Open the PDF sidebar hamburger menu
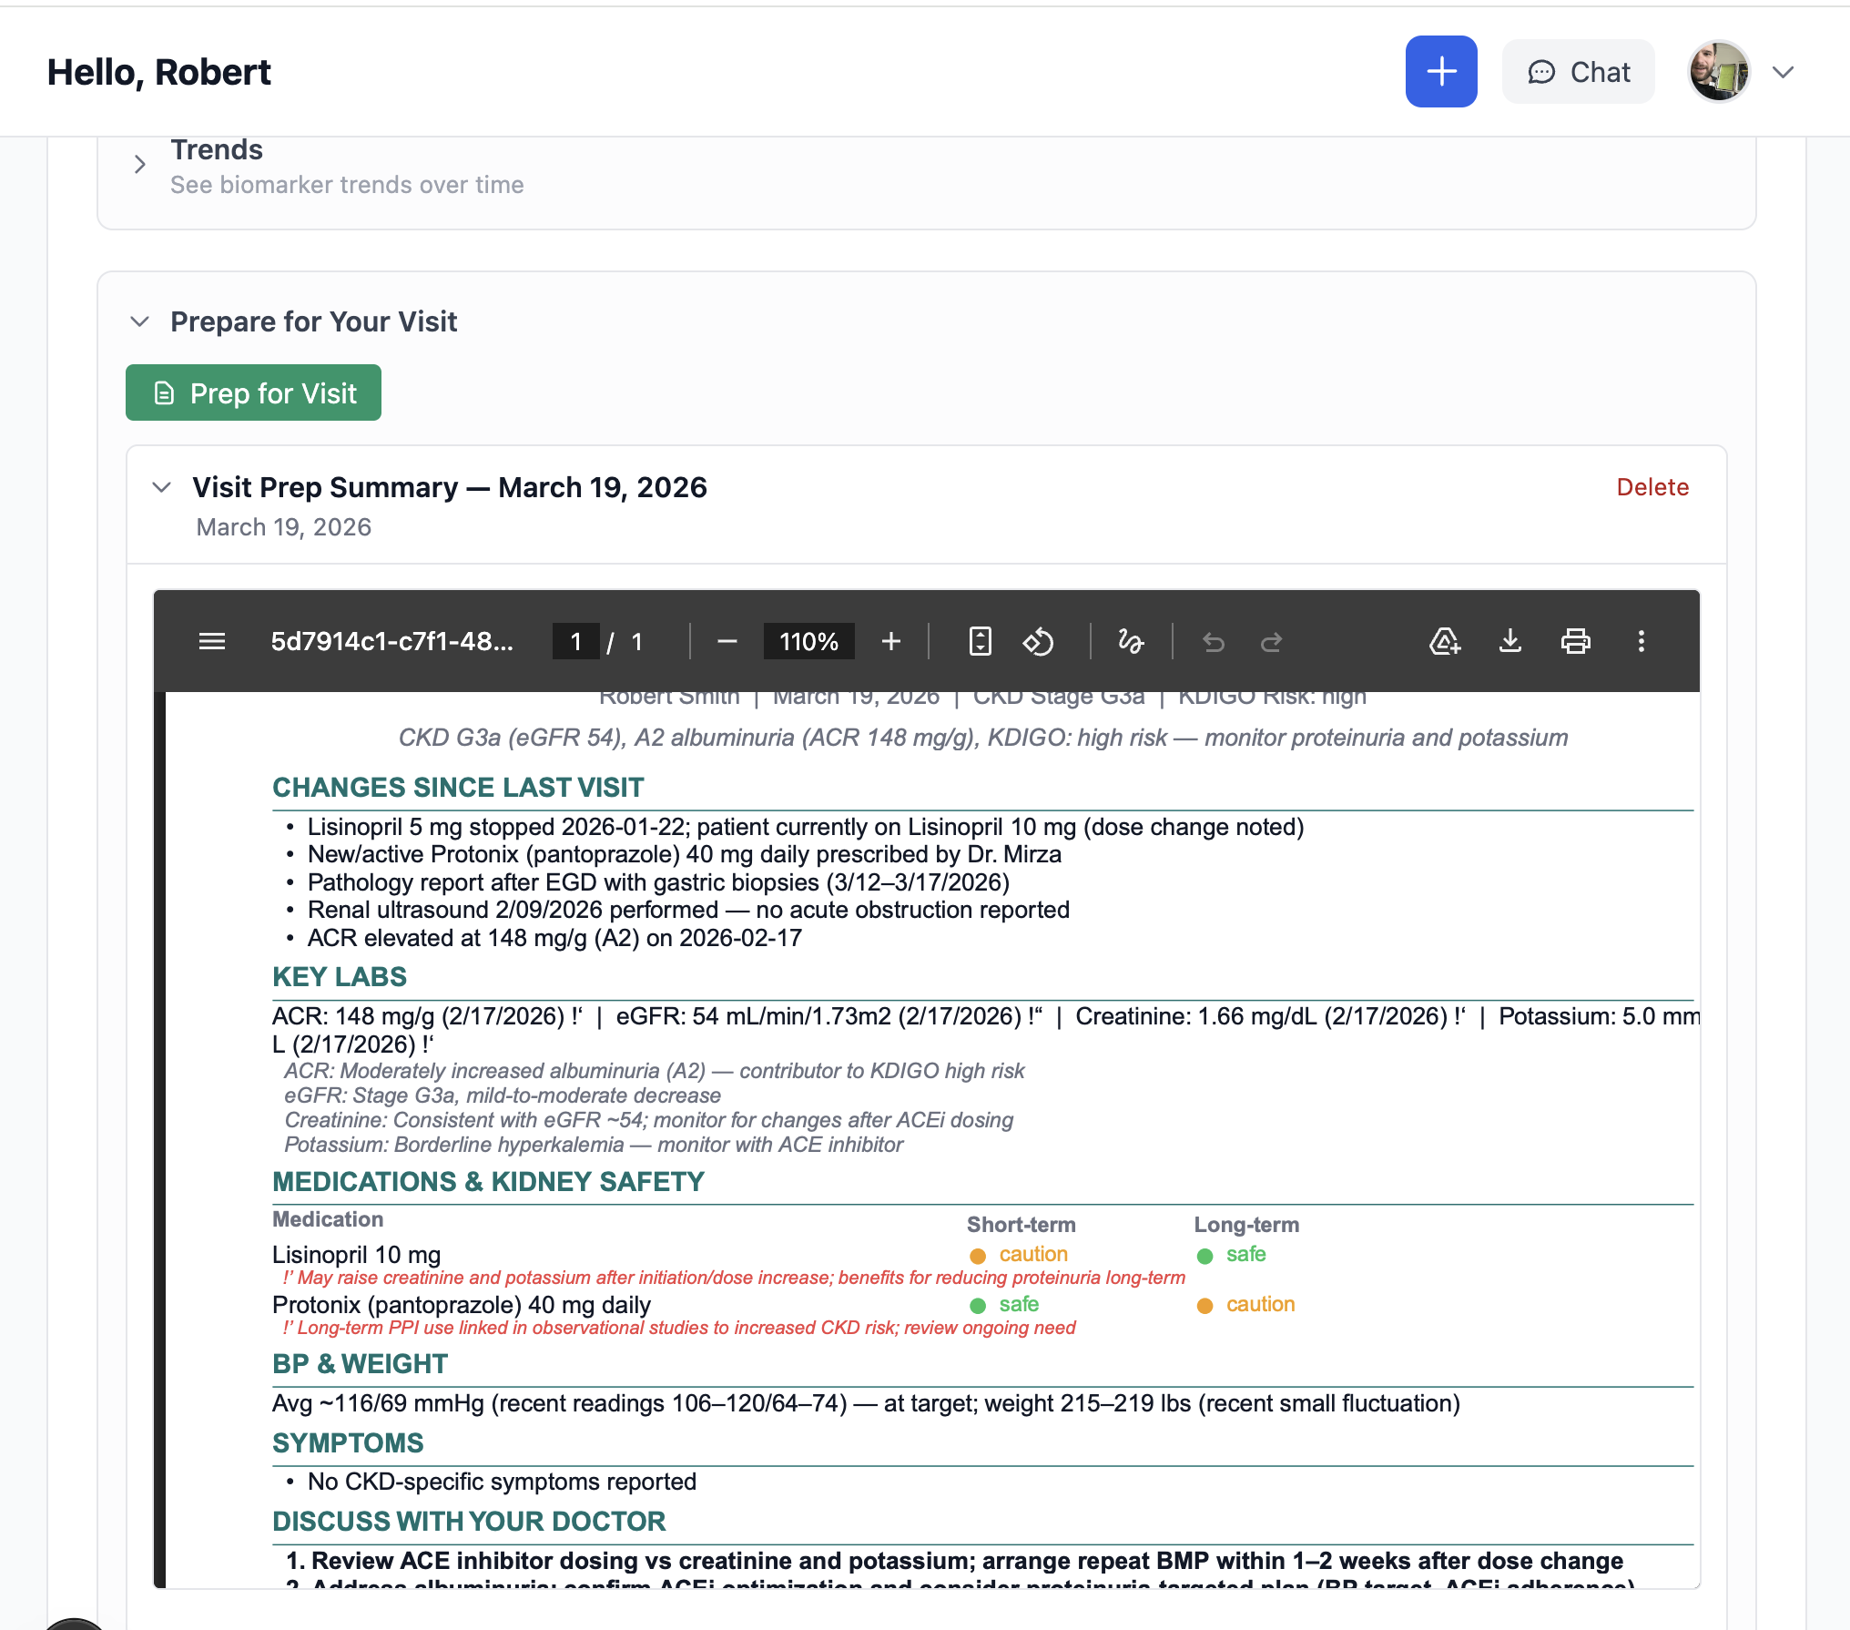Screen dimensions: 1850x1630 pos(212,642)
